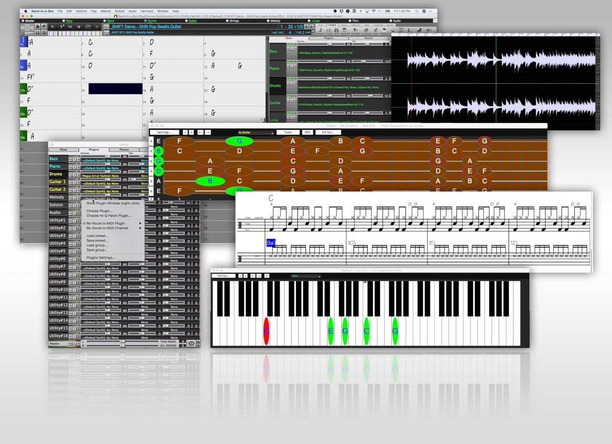
Task: Select the Audio track radio button
Action: coord(390,21)
